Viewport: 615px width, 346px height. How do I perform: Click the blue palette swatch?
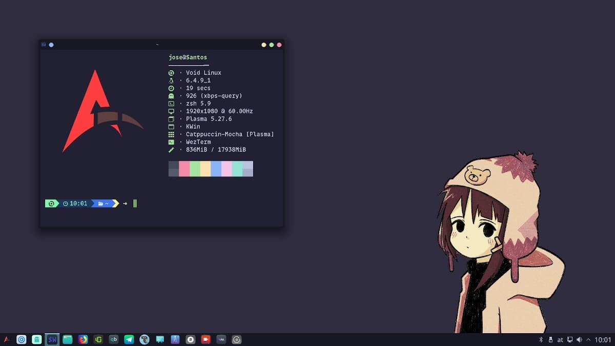(x=216, y=169)
